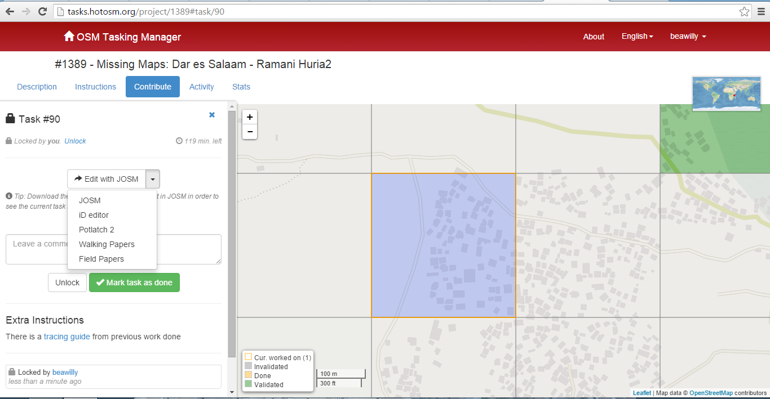Click the sidebar scrollbar down arrow
770x399 pixels.
click(x=232, y=392)
